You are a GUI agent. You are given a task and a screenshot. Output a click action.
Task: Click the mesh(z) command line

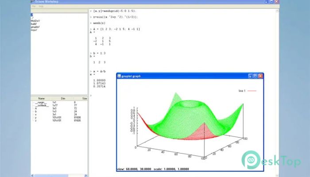tap(98, 23)
